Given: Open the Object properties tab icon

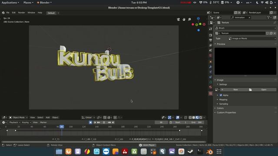Looking at the screenshot, I should pos(210,62).
